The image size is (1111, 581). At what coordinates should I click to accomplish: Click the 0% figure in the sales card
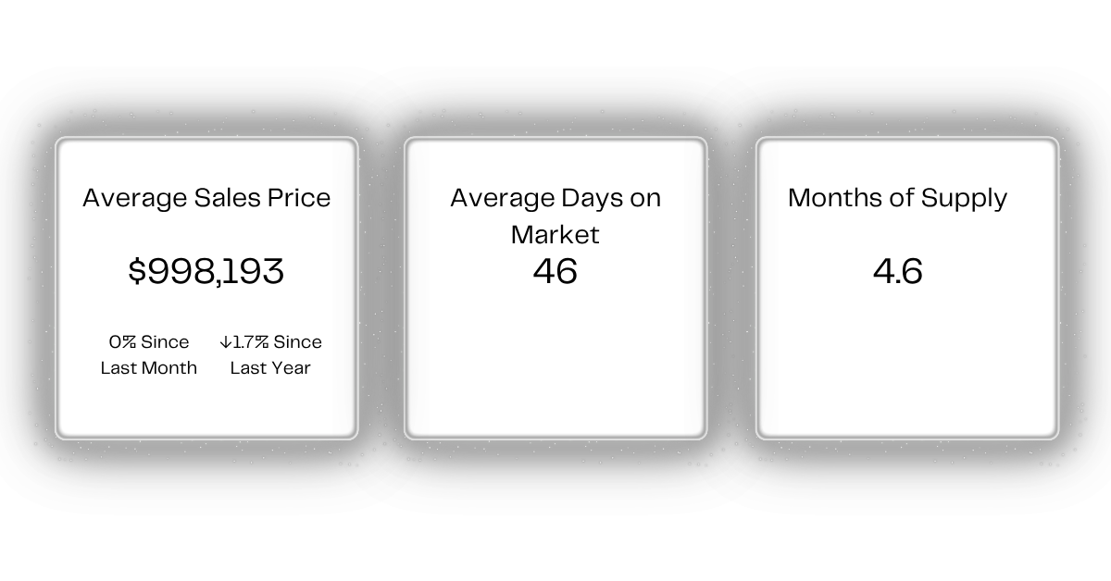(x=123, y=342)
